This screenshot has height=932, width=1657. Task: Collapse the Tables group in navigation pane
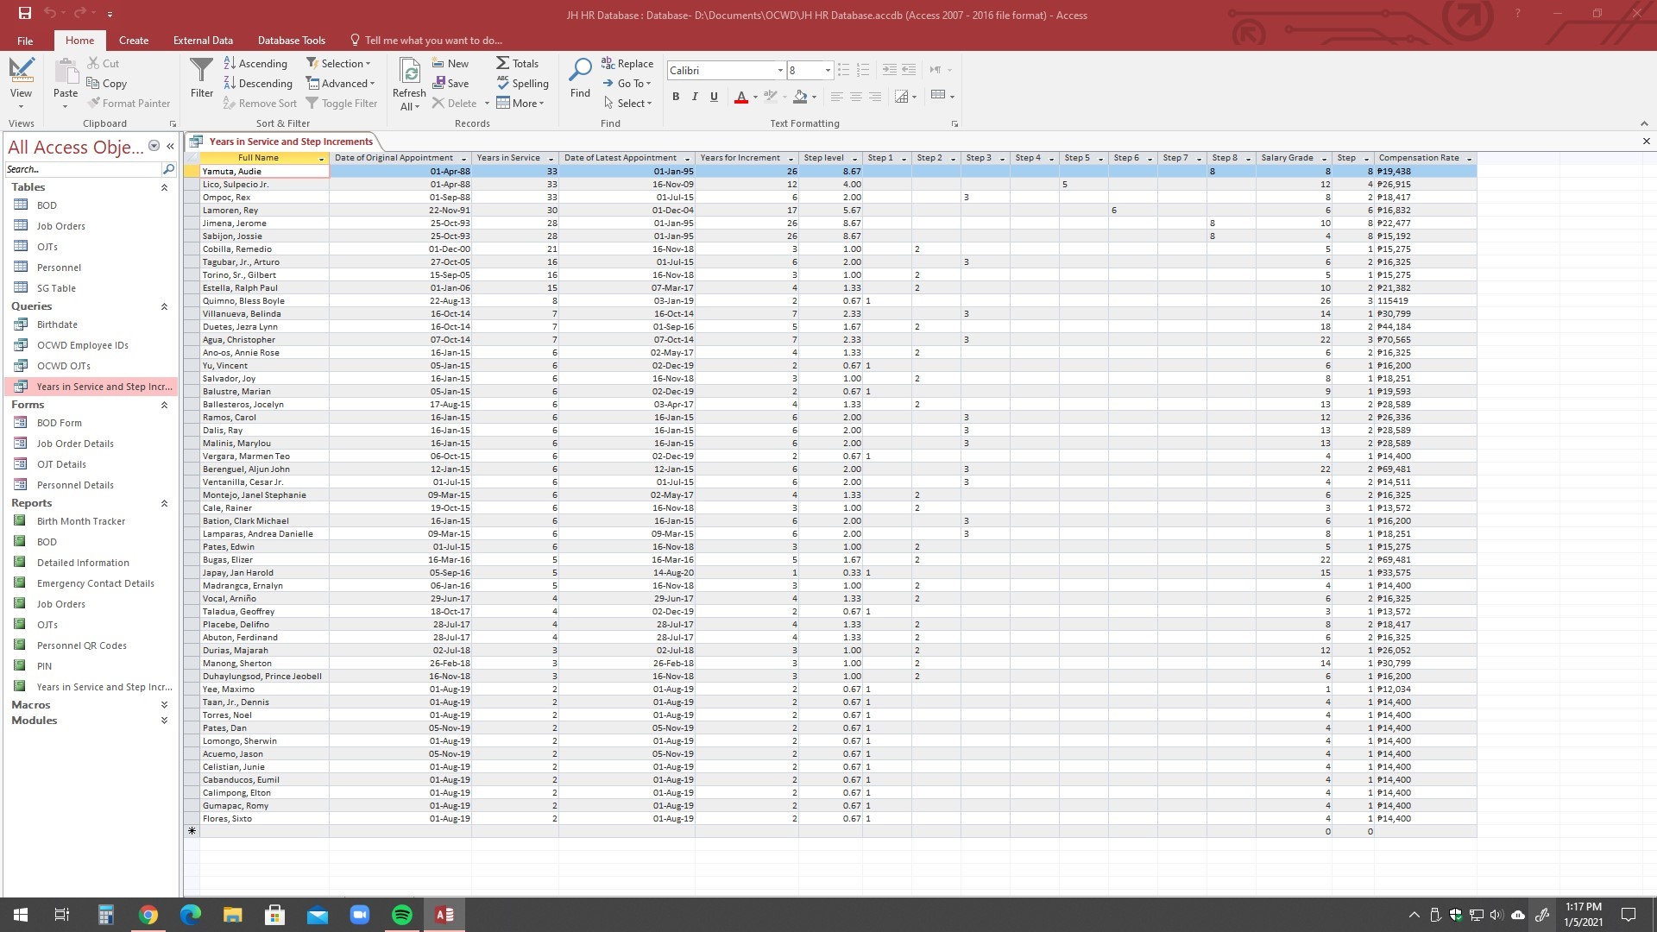pos(164,187)
